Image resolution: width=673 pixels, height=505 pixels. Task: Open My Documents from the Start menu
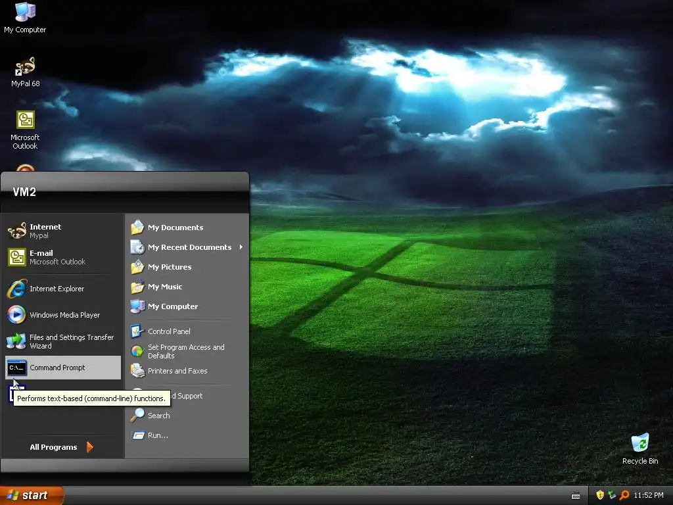187,228
